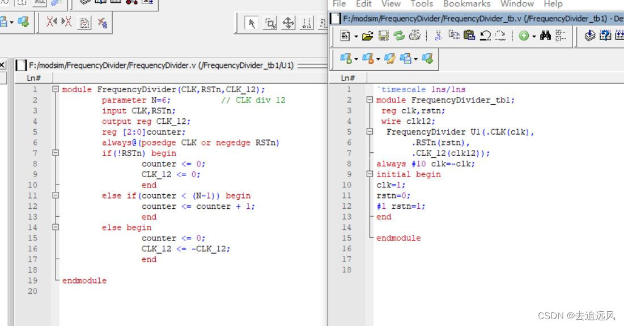The width and height of the screenshot is (624, 326).
Task: Open the Edit menu
Action: coord(363,3)
